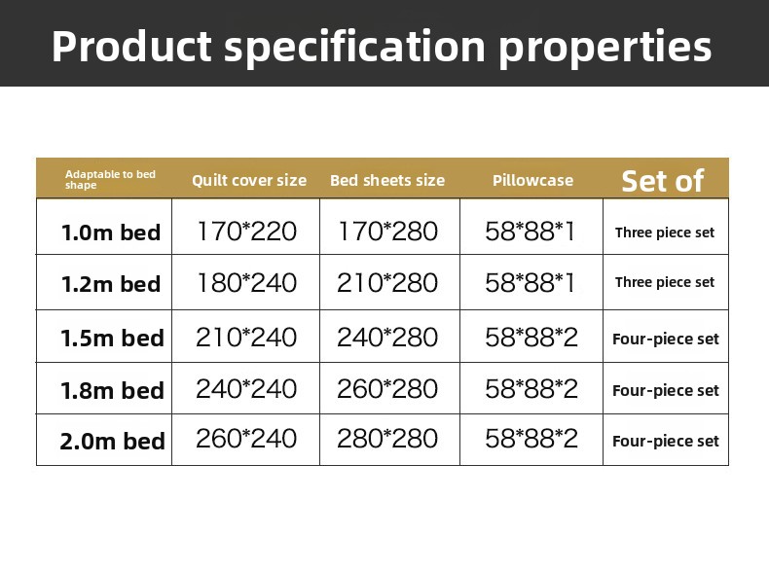
Task: Select the 180*240 quilt cover cell
Action: pyautogui.click(x=246, y=282)
